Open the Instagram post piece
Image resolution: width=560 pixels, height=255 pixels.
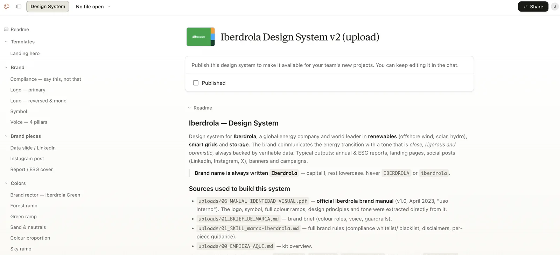[27, 158]
